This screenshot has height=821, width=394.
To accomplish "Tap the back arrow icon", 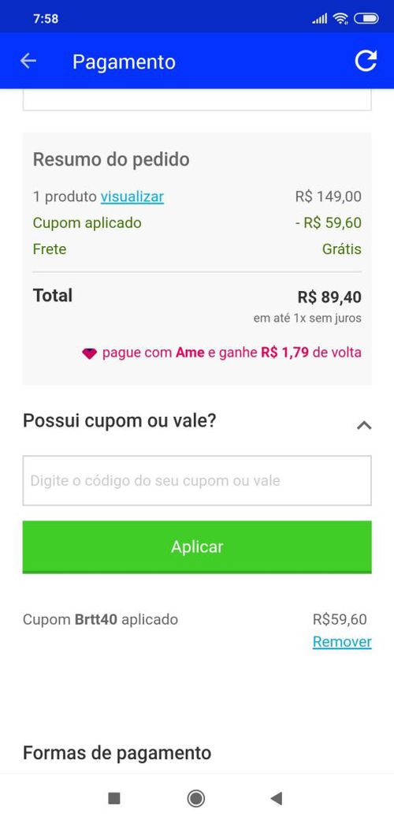I will pyautogui.click(x=28, y=61).
